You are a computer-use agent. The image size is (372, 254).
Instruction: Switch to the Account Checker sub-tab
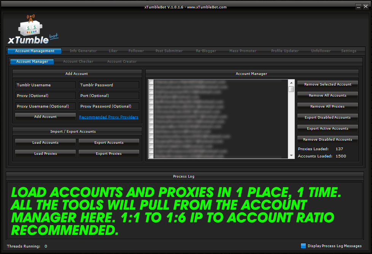(78, 62)
